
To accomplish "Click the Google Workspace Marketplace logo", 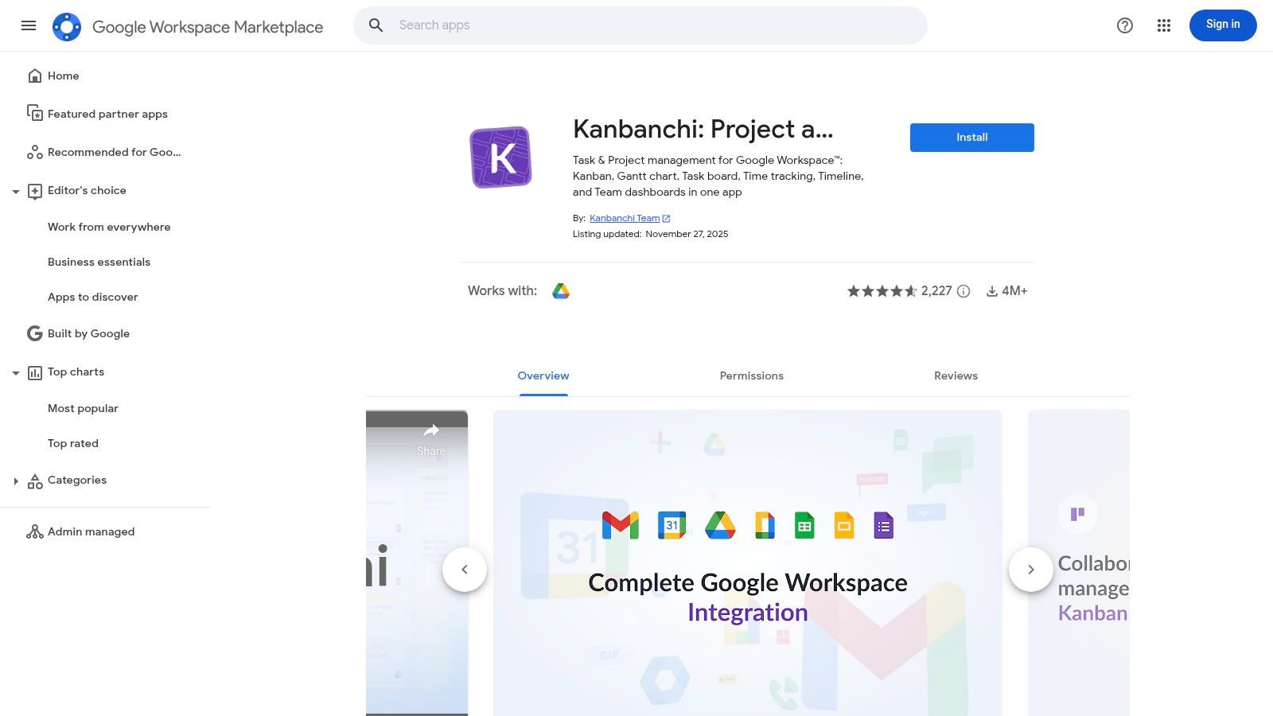I will (x=189, y=25).
